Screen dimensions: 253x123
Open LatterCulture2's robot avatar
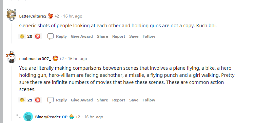(x=11, y=14)
